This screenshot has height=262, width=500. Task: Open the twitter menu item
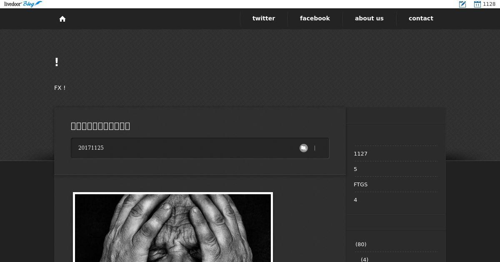click(264, 18)
